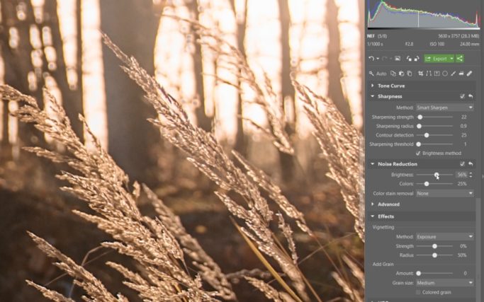Rotate the photo right
Image resolution: width=484 pixels, height=302 pixels.
pos(417,59)
